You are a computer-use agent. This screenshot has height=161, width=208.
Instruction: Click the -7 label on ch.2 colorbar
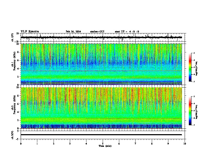(x=194, y=125)
